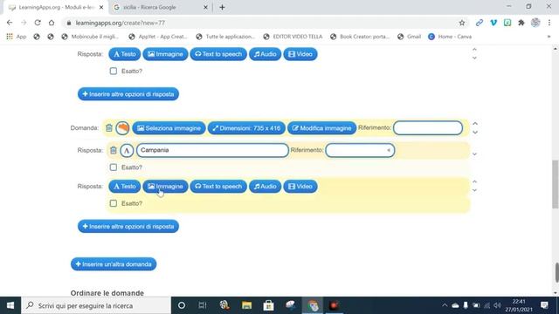Open Gmail bookmark

410,37
